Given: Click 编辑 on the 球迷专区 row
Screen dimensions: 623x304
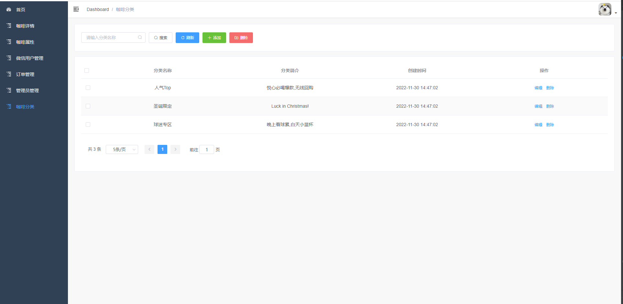Looking at the screenshot, I should (538, 125).
